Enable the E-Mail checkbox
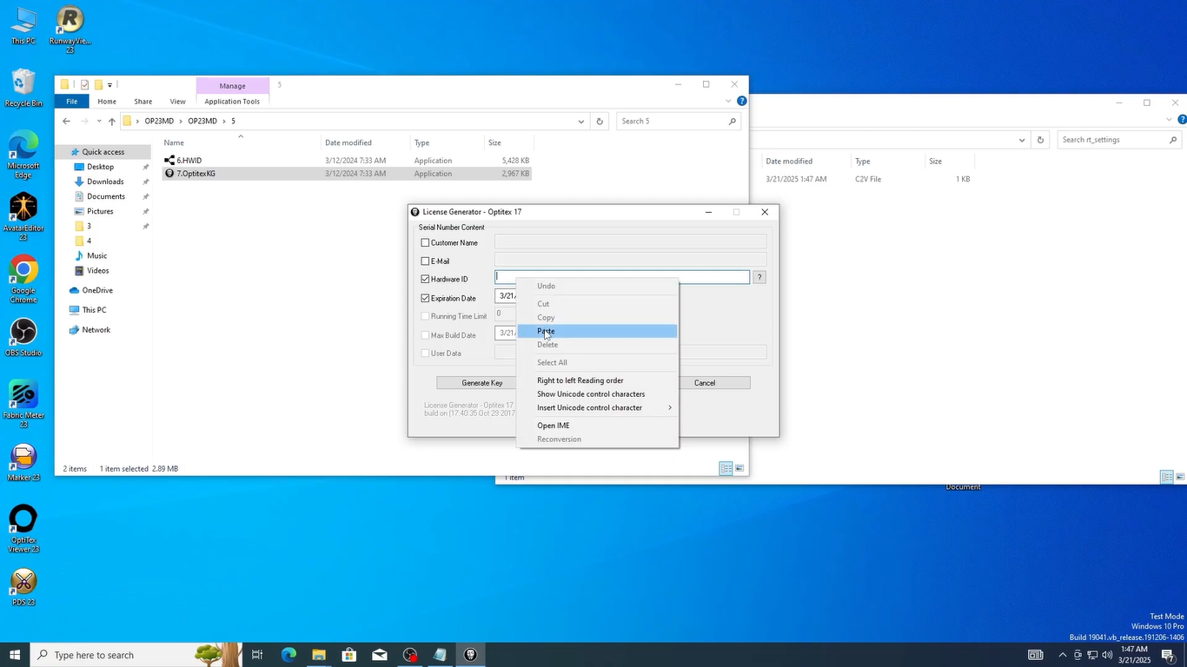The image size is (1187, 667). coord(425,261)
